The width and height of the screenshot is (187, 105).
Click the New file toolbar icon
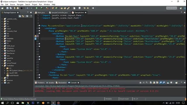pyautogui.click(x=2, y=8)
